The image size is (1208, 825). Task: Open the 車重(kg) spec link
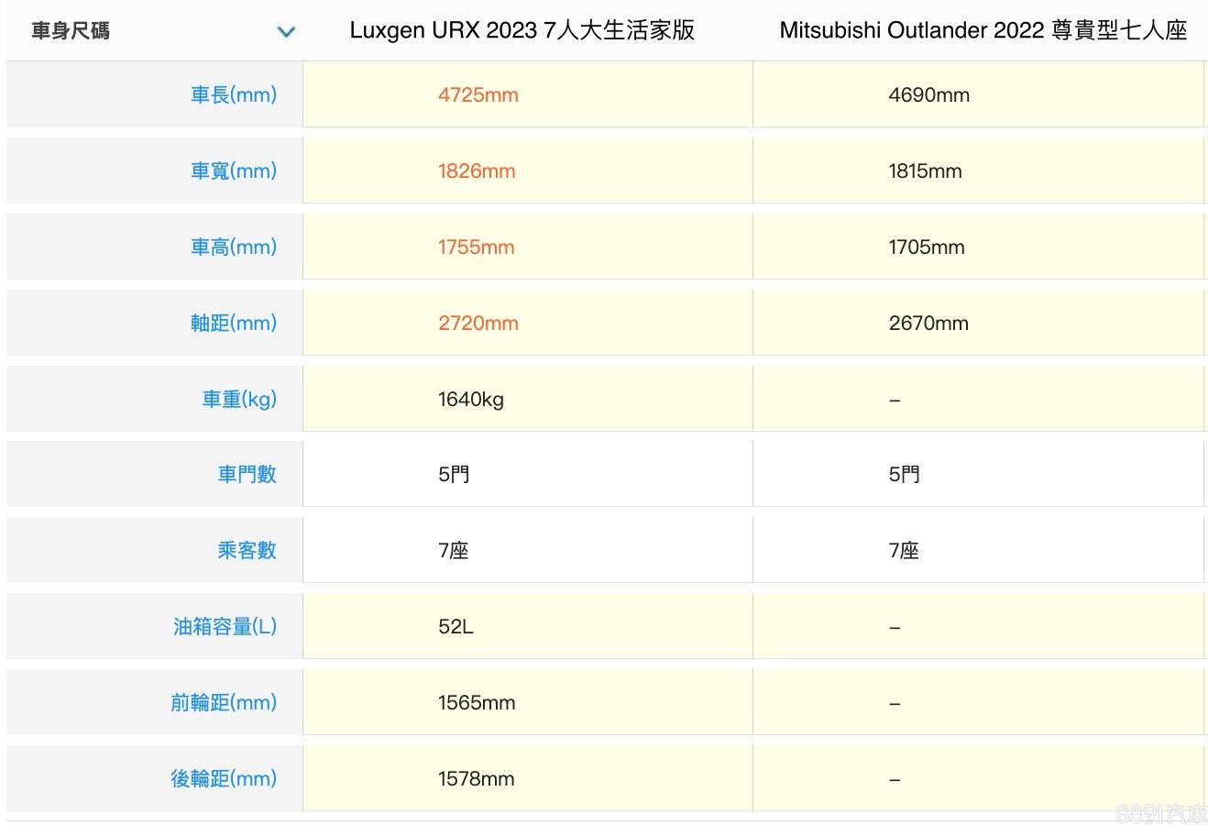coord(238,399)
